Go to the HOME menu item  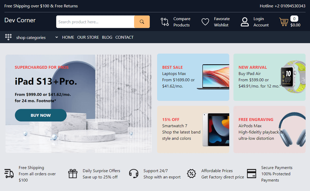click(68, 37)
